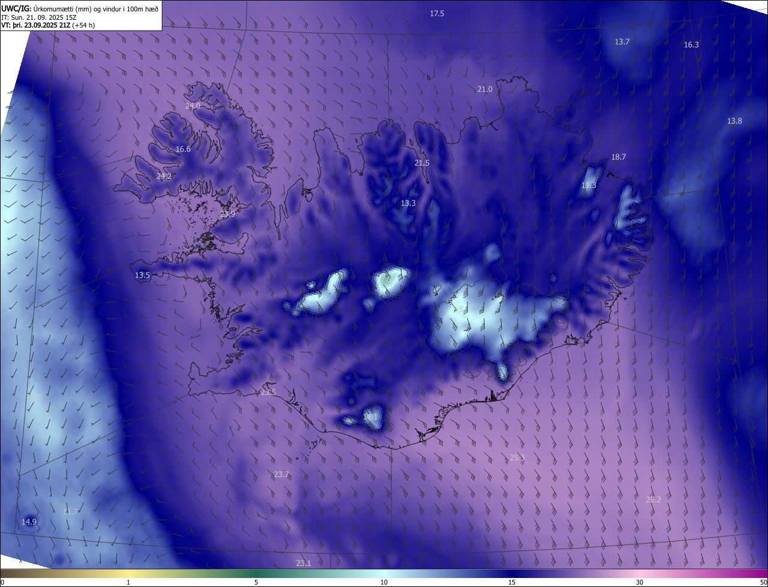Click the UWC/IG title line in the header
The height and width of the screenshot is (587, 768).
pos(80,8)
